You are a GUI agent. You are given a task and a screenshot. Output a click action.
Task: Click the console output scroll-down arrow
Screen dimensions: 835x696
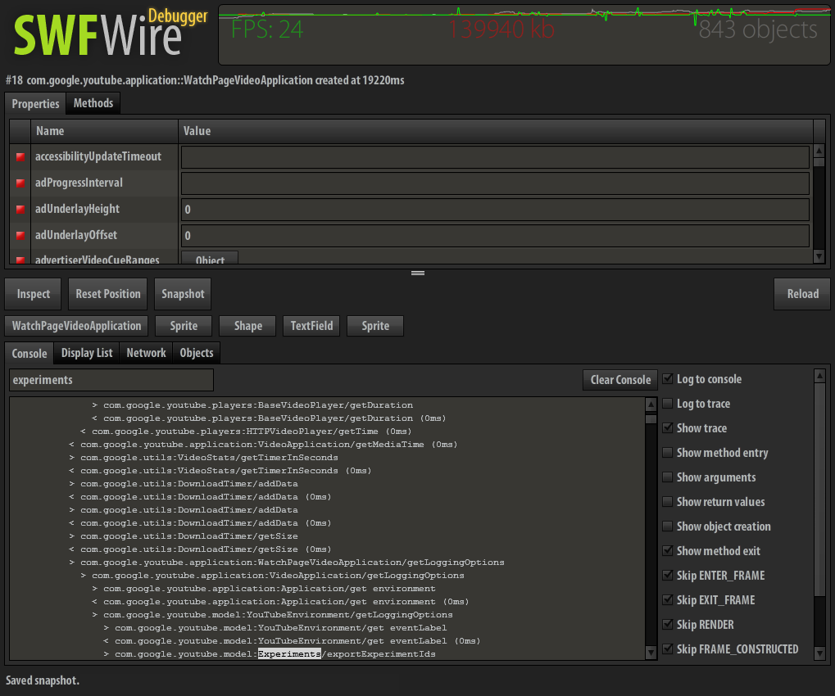(x=651, y=653)
